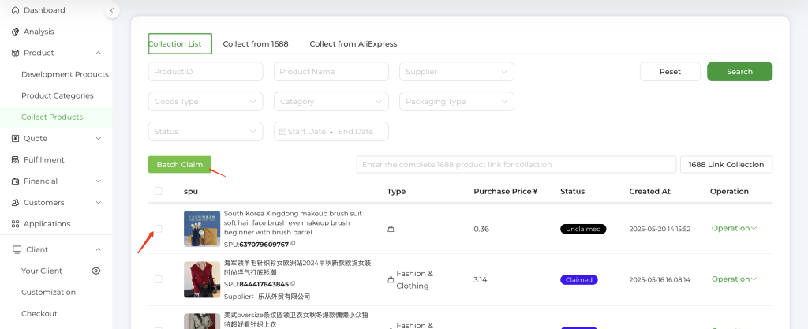Open the makeup brush product thumbnail
Image resolution: width=808 pixels, height=329 pixels.
(x=201, y=229)
